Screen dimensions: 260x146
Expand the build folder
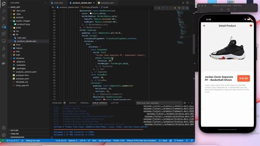click(18, 28)
